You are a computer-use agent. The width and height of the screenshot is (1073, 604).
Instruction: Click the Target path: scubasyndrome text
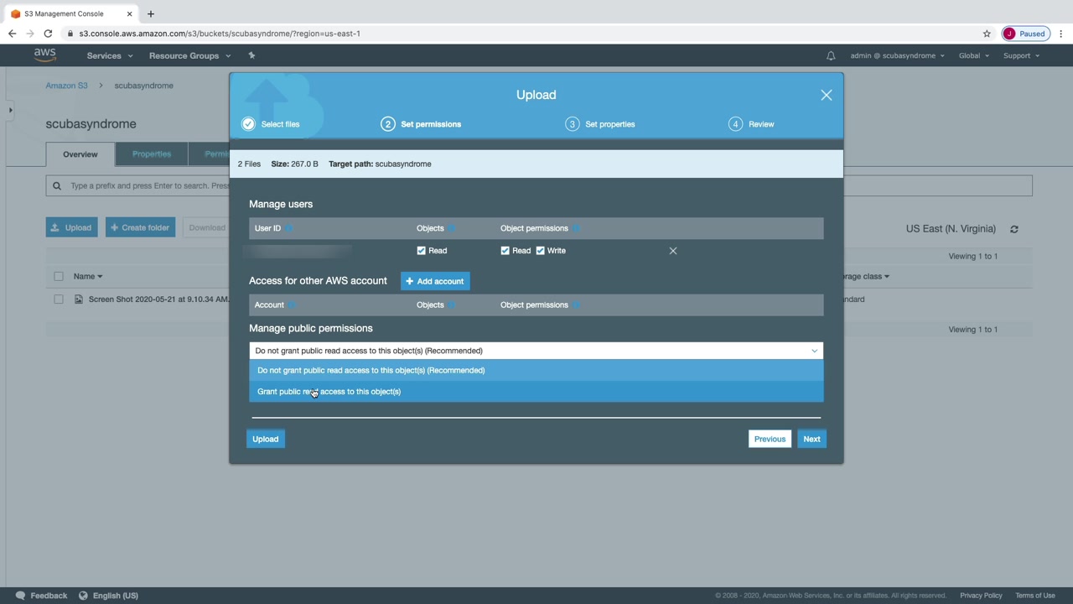click(x=380, y=164)
